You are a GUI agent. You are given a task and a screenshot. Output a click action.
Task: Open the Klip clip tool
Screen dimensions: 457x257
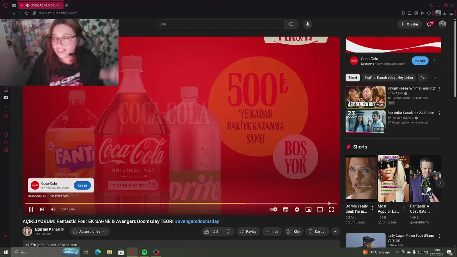pyautogui.click(x=293, y=232)
